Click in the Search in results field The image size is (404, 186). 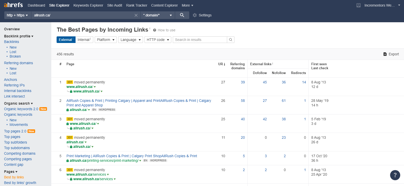click(200, 40)
